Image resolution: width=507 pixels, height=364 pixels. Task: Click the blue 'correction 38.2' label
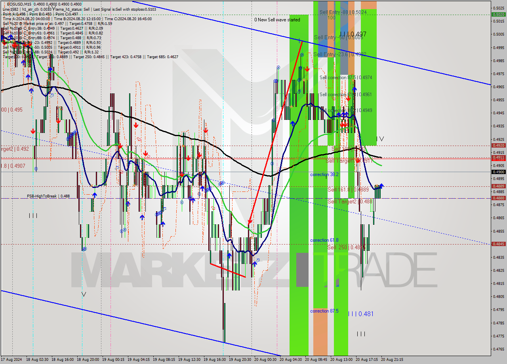coord(324,174)
